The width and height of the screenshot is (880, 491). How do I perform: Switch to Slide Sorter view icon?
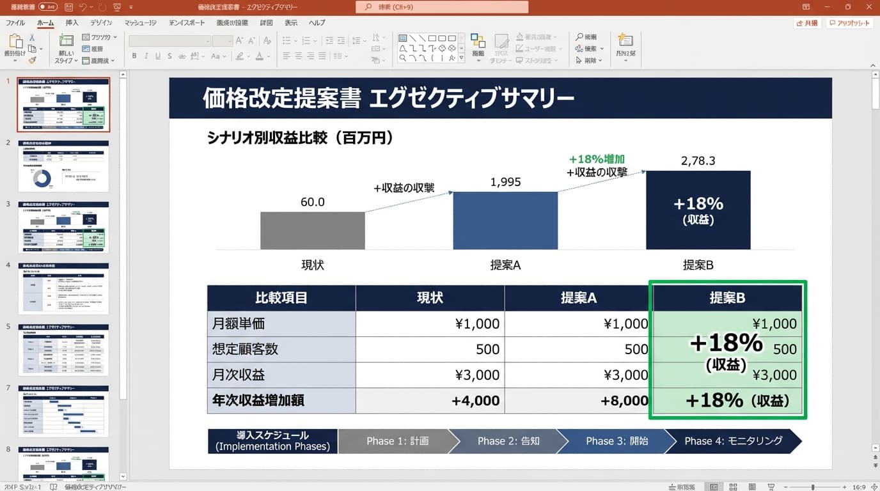pyautogui.click(x=734, y=487)
